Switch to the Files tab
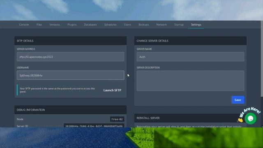 (x=39, y=25)
